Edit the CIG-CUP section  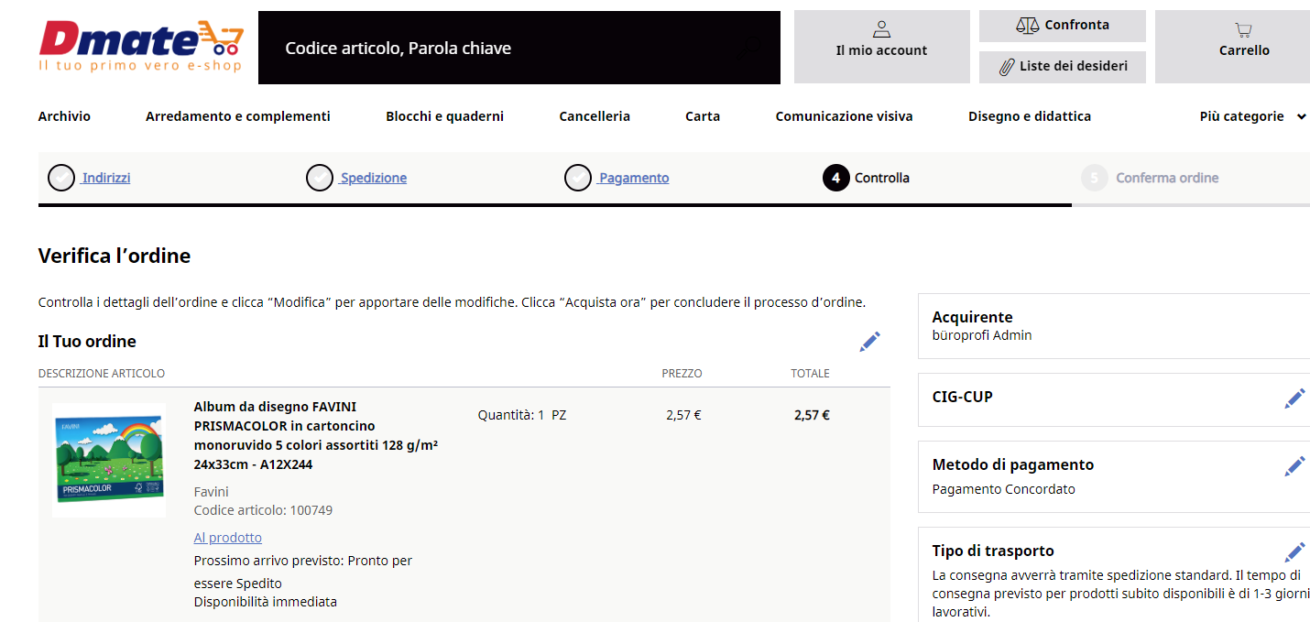(1294, 398)
